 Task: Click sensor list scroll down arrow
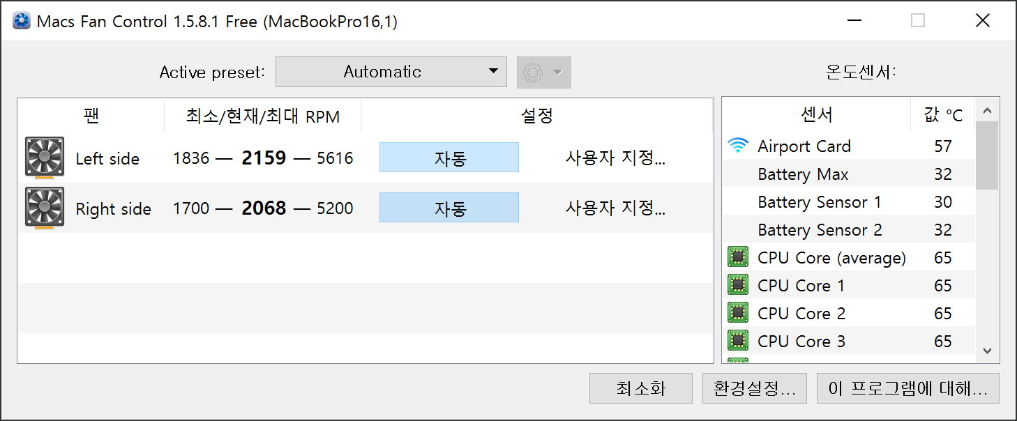(x=987, y=351)
